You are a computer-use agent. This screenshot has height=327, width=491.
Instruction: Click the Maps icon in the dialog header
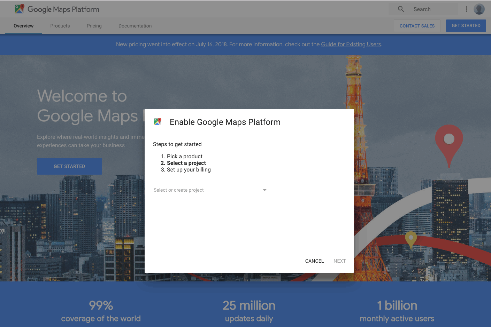(x=158, y=122)
